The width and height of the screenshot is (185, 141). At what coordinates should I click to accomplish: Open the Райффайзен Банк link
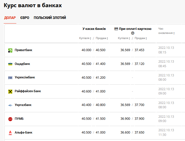28,91
